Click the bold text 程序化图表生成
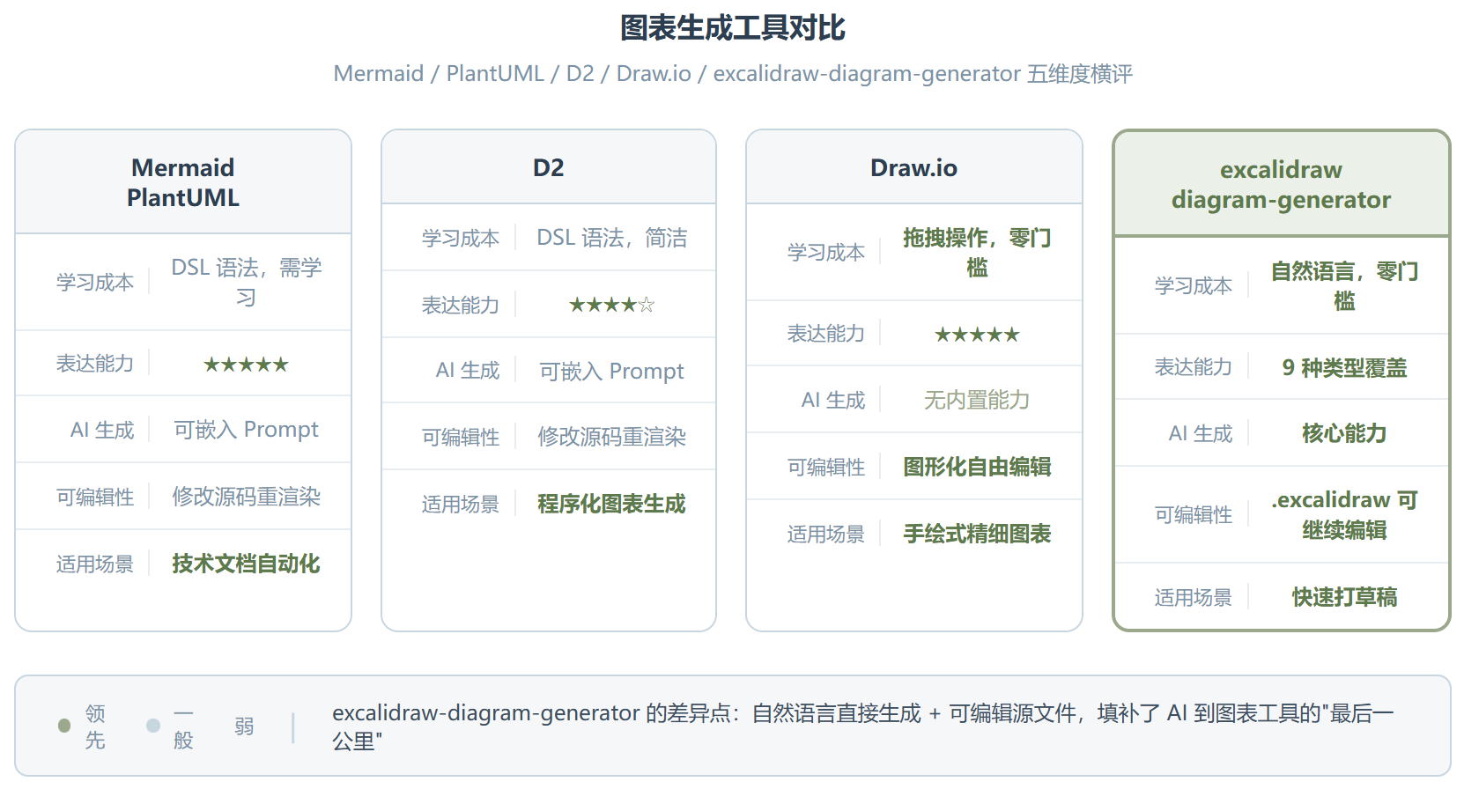1464x789 pixels. tap(612, 504)
